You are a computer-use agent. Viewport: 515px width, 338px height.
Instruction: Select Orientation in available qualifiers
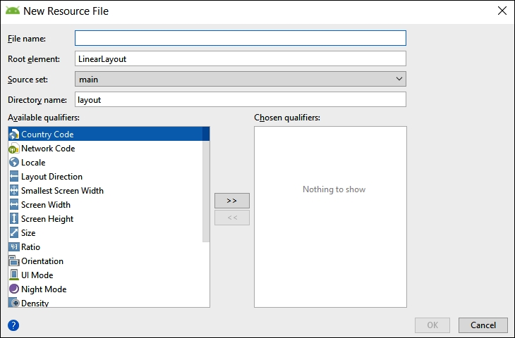[42, 261]
